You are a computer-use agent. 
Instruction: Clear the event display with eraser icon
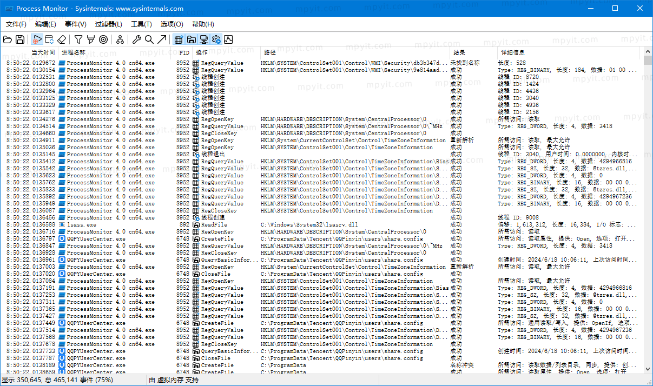(x=62, y=39)
